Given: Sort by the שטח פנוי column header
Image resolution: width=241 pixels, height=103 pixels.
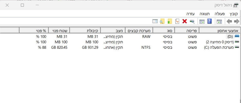Looking at the screenshot, I should 59,30.
